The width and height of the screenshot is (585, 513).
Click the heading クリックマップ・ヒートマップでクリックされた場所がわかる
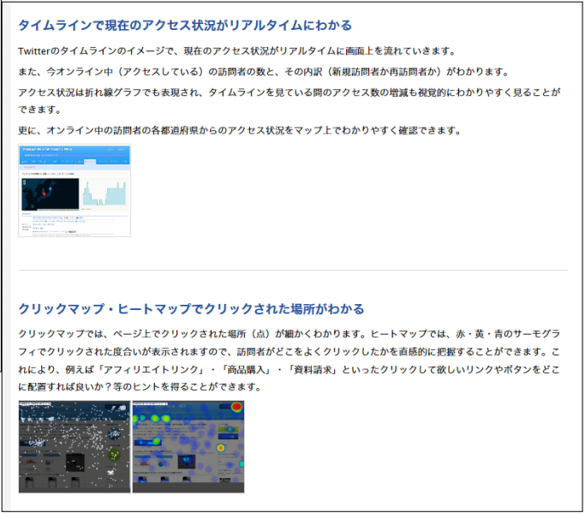pyautogui.click(x=191, y=308)
